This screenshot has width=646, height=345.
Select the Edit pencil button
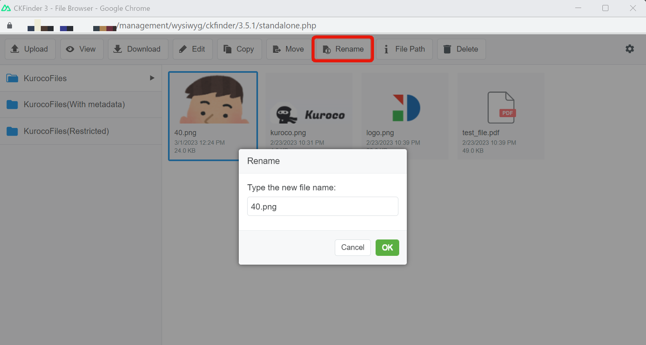[193, 49]
